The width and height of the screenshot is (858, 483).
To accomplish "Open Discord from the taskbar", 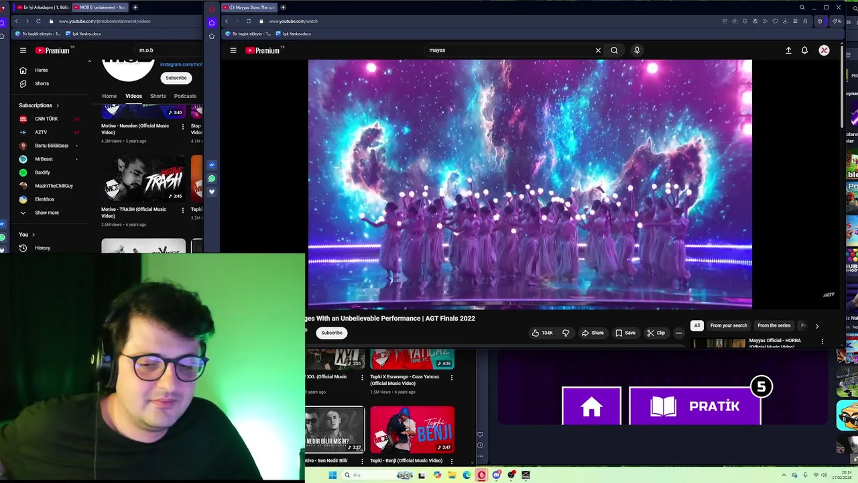I will 496,475.
